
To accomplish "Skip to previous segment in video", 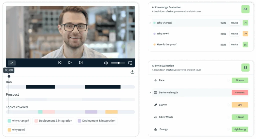I will click(x=59, y=63).
